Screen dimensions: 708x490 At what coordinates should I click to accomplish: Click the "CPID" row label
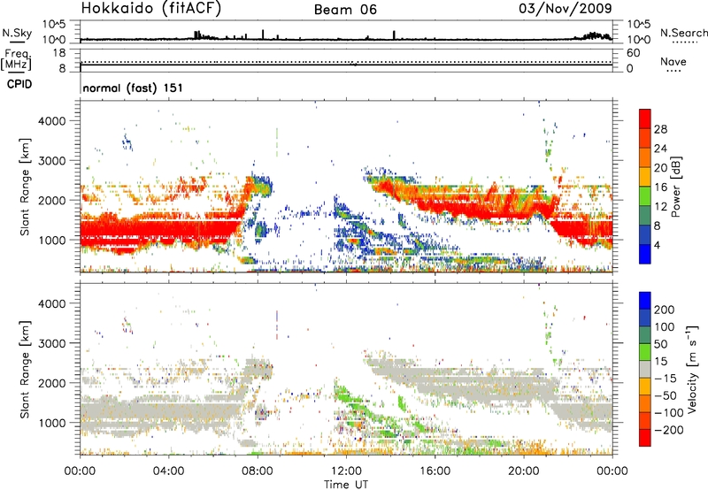pos(19,84)
